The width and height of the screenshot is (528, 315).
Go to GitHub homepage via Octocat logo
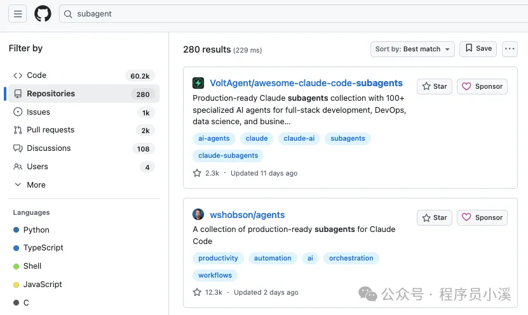(x=43, y=14)
